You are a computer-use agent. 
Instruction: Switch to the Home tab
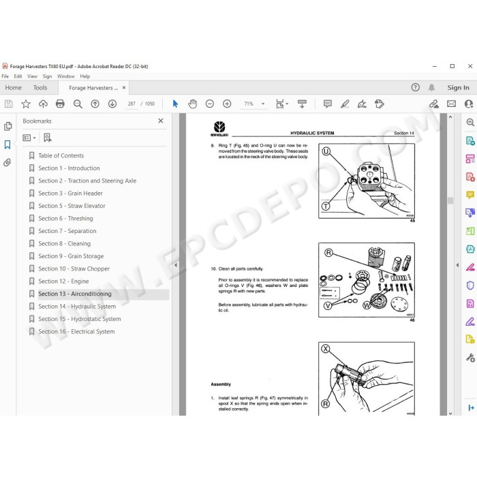click(14, 88)
